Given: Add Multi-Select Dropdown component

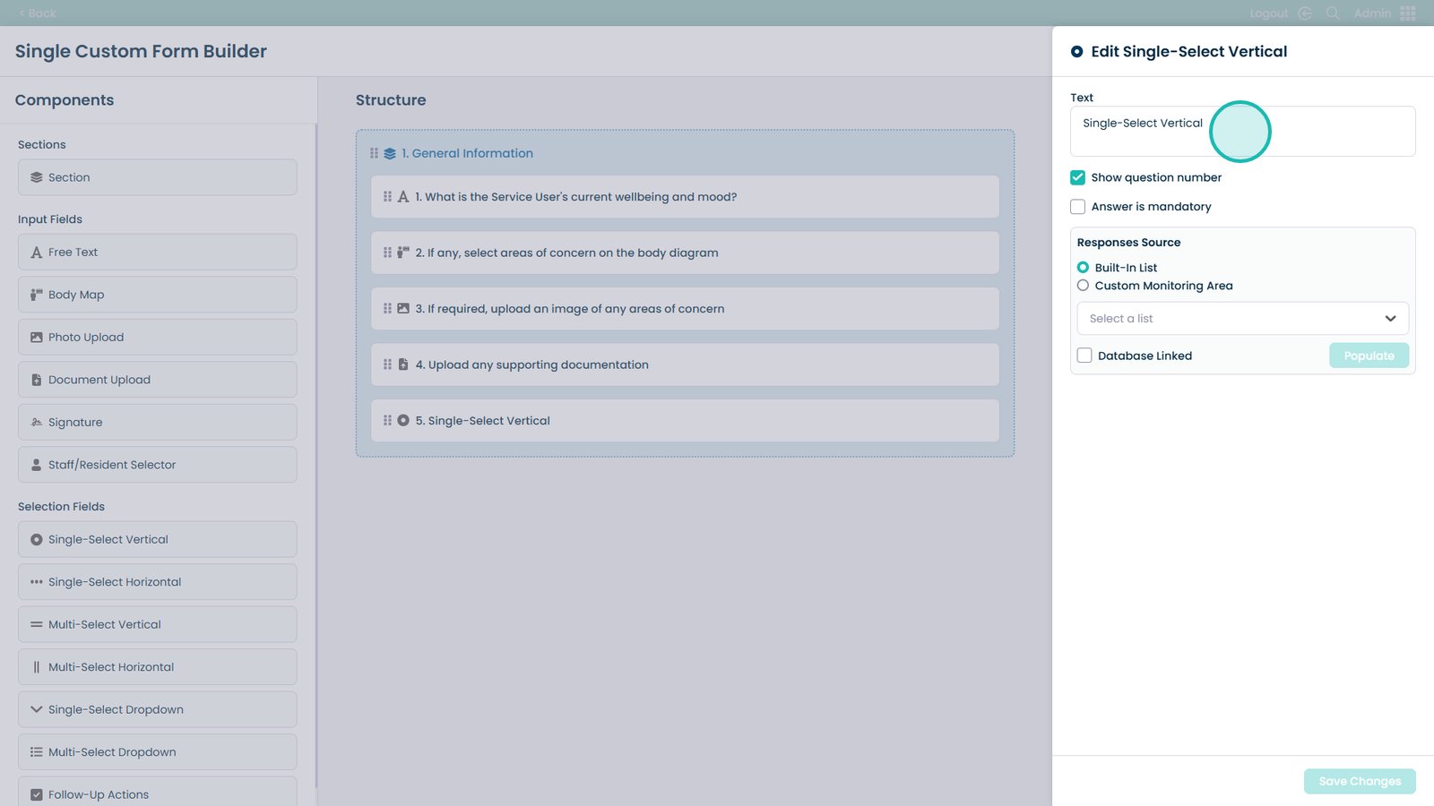Looking at the screenshot, I should (158, 752).
